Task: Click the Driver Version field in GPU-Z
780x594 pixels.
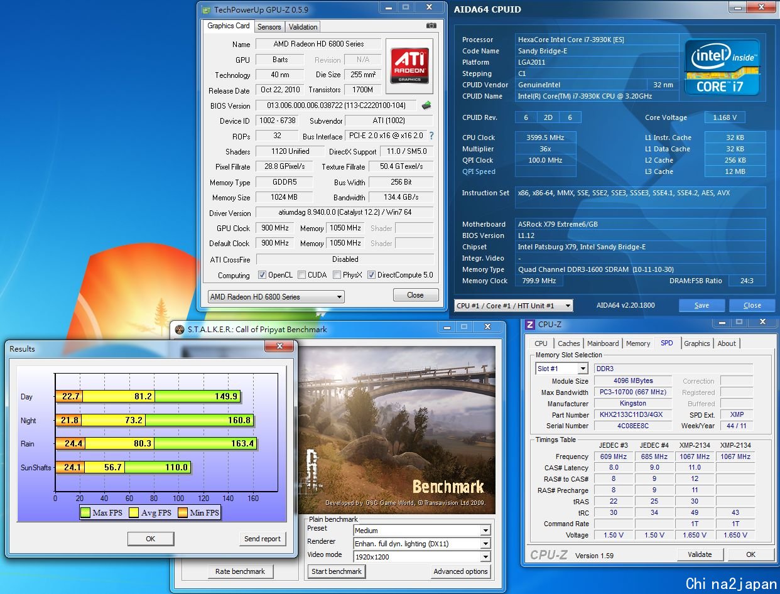Action: [x=345, y=213]
